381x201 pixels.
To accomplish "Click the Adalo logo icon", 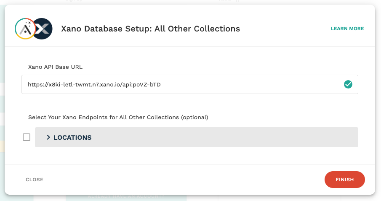I will tap(24, 29).
